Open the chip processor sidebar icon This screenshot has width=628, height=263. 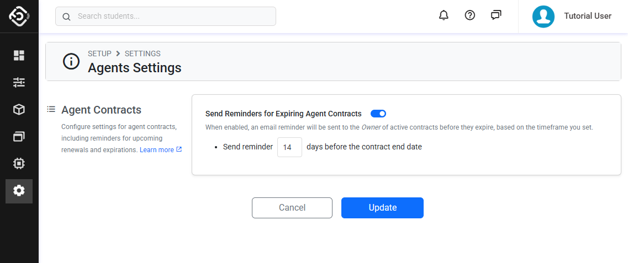point(19,164)
